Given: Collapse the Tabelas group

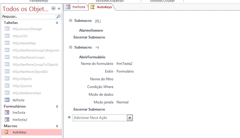Looking at the screenshot, I should coord(57,23).
